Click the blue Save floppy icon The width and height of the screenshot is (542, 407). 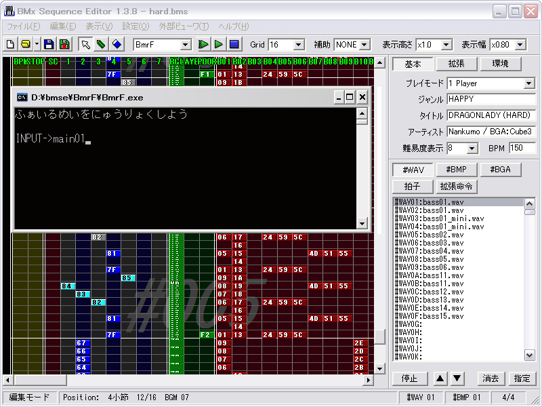(x=49, y=45)
